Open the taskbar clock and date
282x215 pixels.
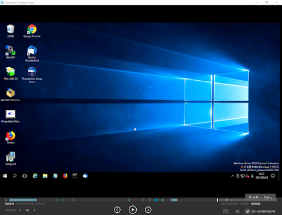tap(261, 176)
